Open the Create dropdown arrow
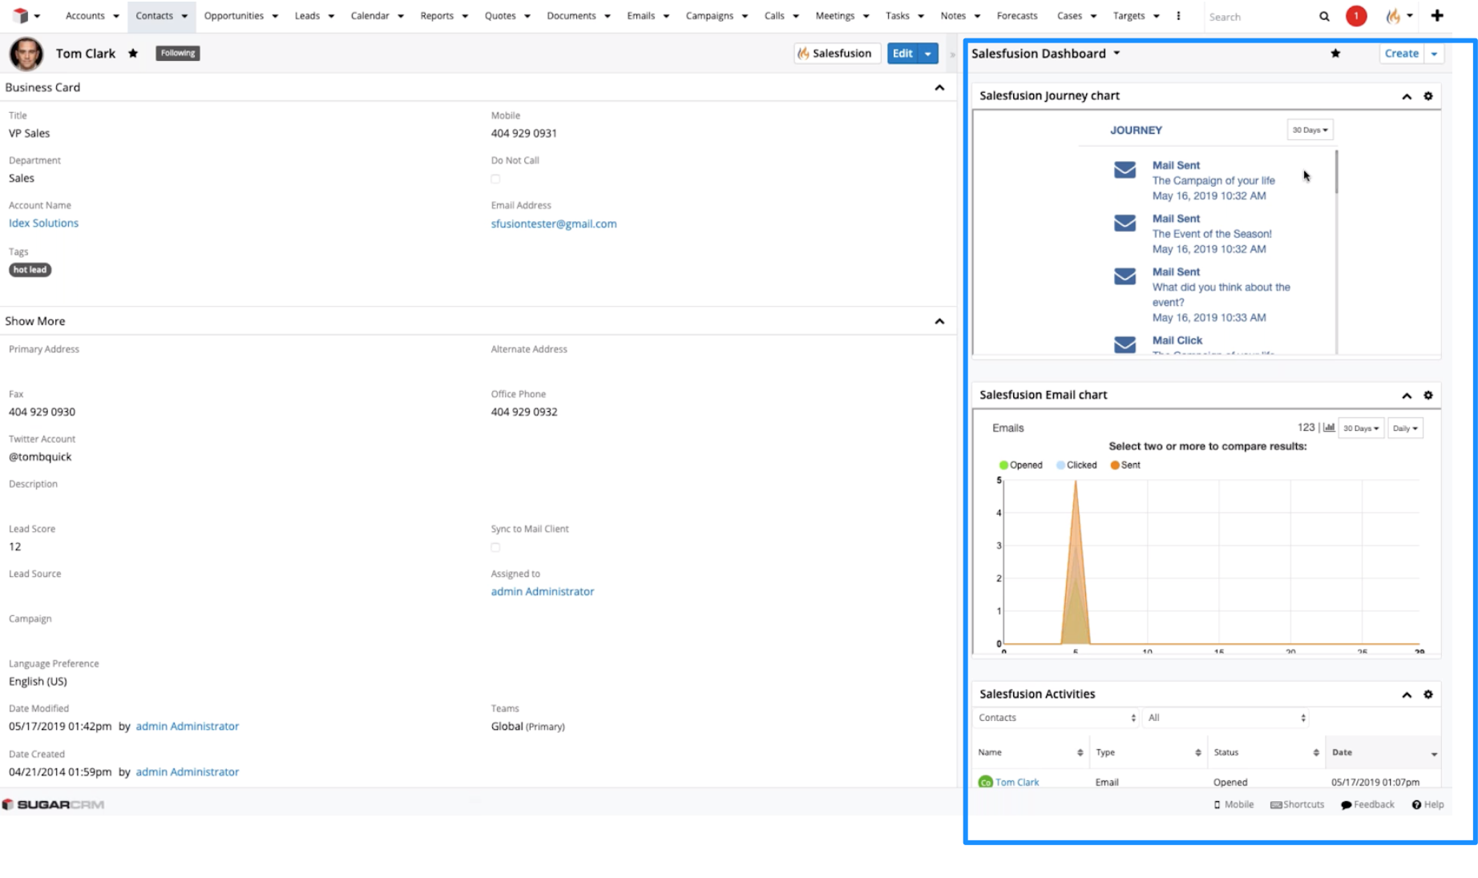The image size is (1478, 878). click(x=1434, y=54)
